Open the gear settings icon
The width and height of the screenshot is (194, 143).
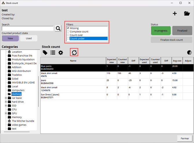tap(61, 53)
